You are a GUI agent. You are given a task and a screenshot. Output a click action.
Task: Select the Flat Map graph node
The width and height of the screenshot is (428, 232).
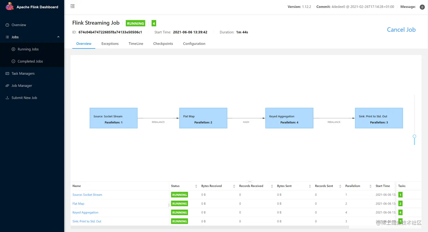pyautogui.click(x=203, y=118)
